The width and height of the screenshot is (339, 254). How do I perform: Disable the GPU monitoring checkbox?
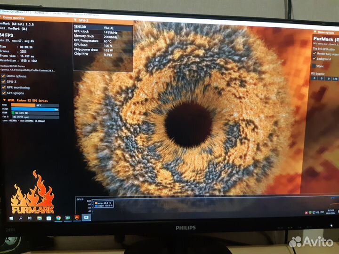[3, 87]
